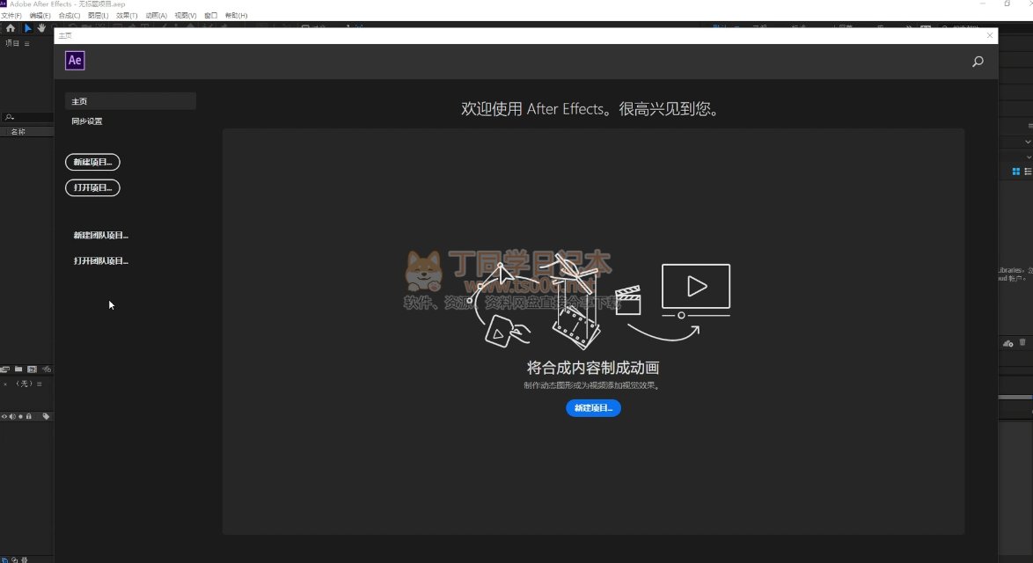Select the Hand tool
The image size is (1033, 563).
click(41, 28)
